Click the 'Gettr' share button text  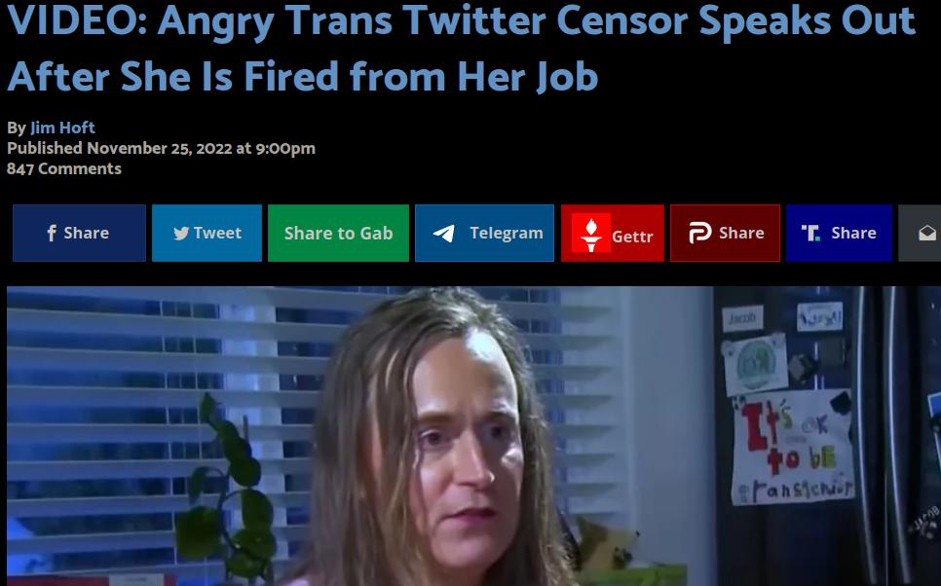click(632, 237)
